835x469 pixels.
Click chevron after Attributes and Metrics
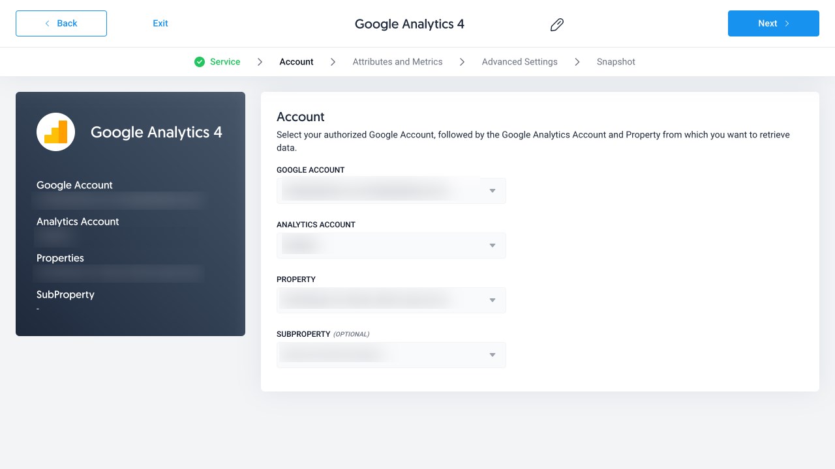(x=462, y=62)
